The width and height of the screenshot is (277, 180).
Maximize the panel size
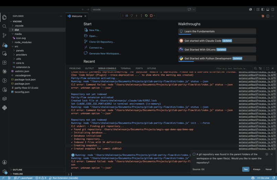[268, 68]
